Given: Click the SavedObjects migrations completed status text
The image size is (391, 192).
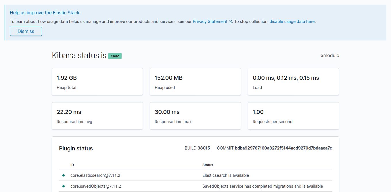Looking at the screenshot, I should tap(263, 186).
